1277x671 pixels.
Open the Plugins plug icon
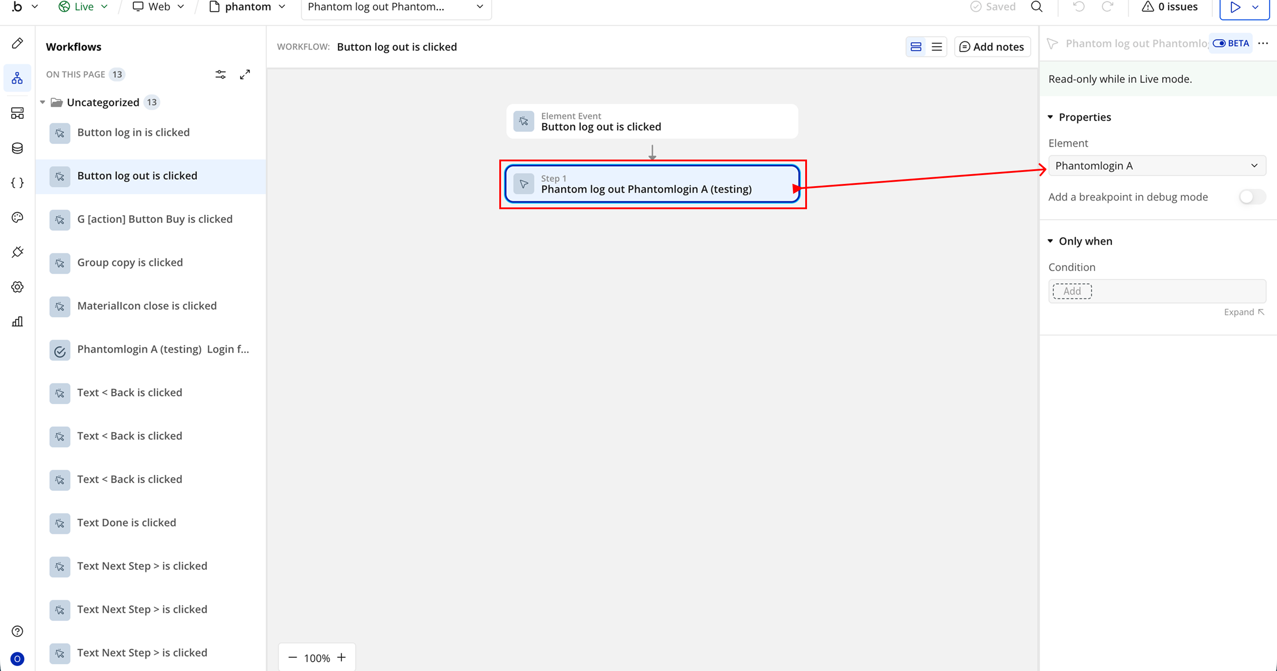pyautogui.click(x=17, y=252)
